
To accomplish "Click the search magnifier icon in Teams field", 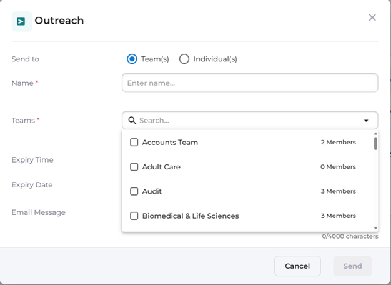I will coord(132,120).
